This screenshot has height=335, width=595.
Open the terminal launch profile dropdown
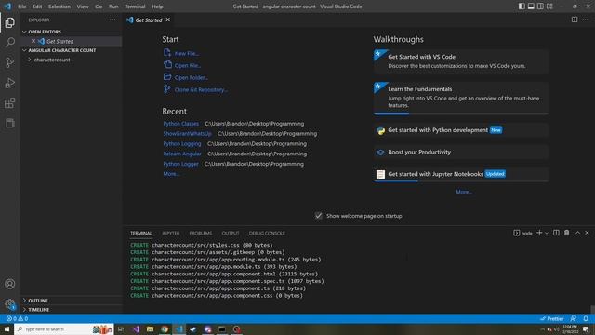tap(547, 233)
